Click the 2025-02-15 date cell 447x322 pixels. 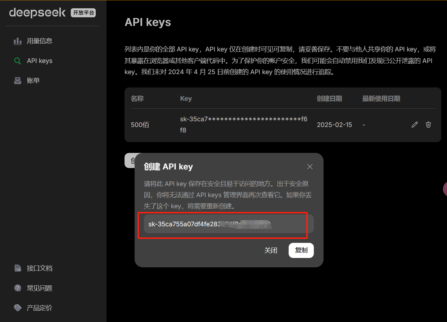[x=334, y=125]
